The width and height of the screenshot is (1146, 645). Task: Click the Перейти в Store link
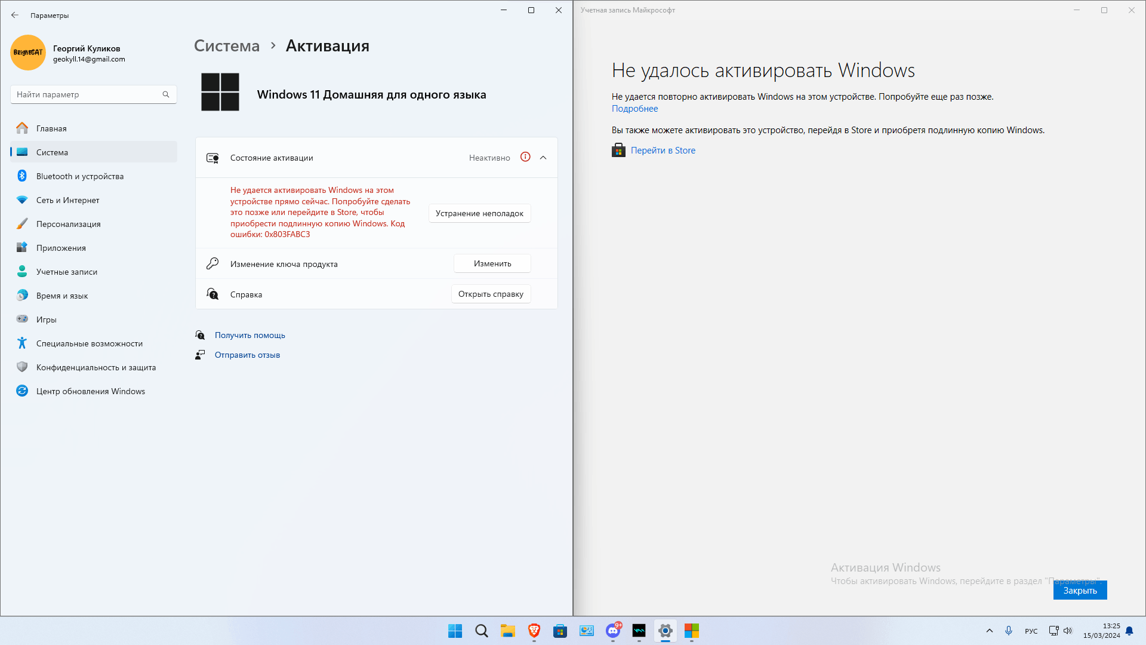(663, 150)
